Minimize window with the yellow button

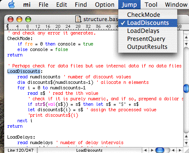(19, 19)
